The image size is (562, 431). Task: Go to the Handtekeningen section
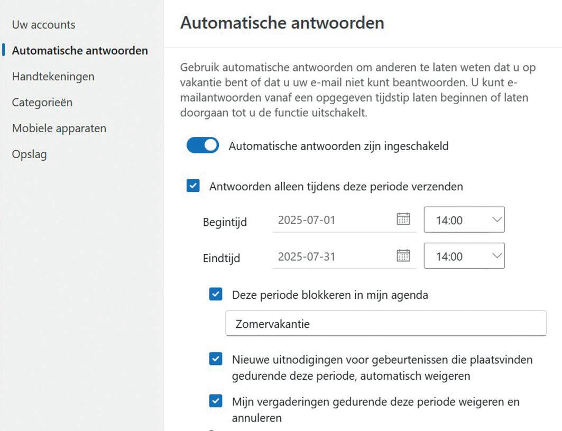[x=53, y=76]
